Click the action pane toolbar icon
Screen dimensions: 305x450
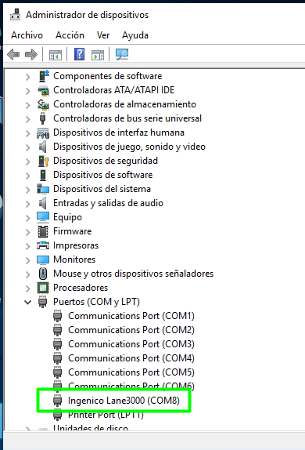pyautogui.click(x=98, y=55)
